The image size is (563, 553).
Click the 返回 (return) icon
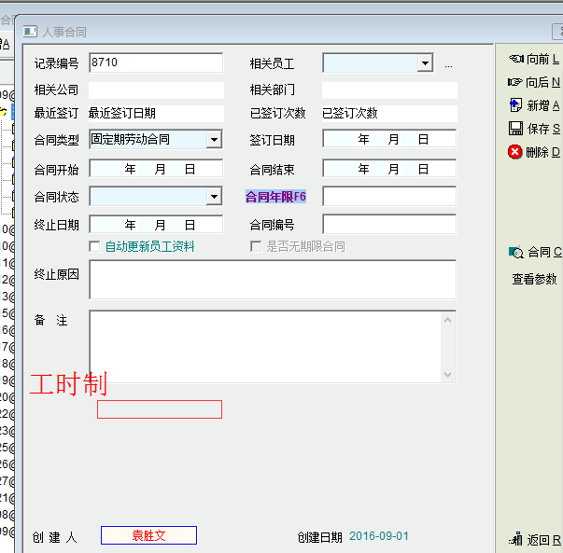click(x=515, y=539)
